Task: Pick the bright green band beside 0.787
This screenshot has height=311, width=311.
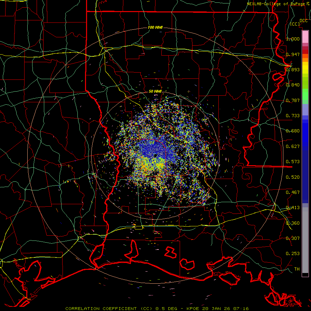Action: click(305, 95)
